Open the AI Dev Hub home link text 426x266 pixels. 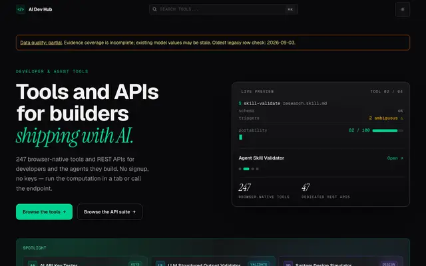coord(40,9)
